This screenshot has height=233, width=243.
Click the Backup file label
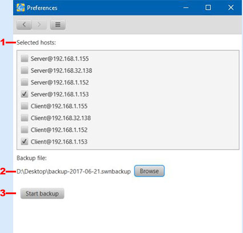pos(31,158)
